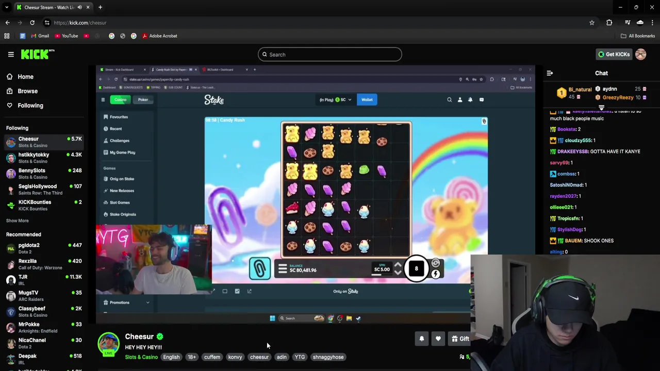Screen dimensions: 660x371
Task: Open Chrome extensions puzzle icon
Action: 609,23
